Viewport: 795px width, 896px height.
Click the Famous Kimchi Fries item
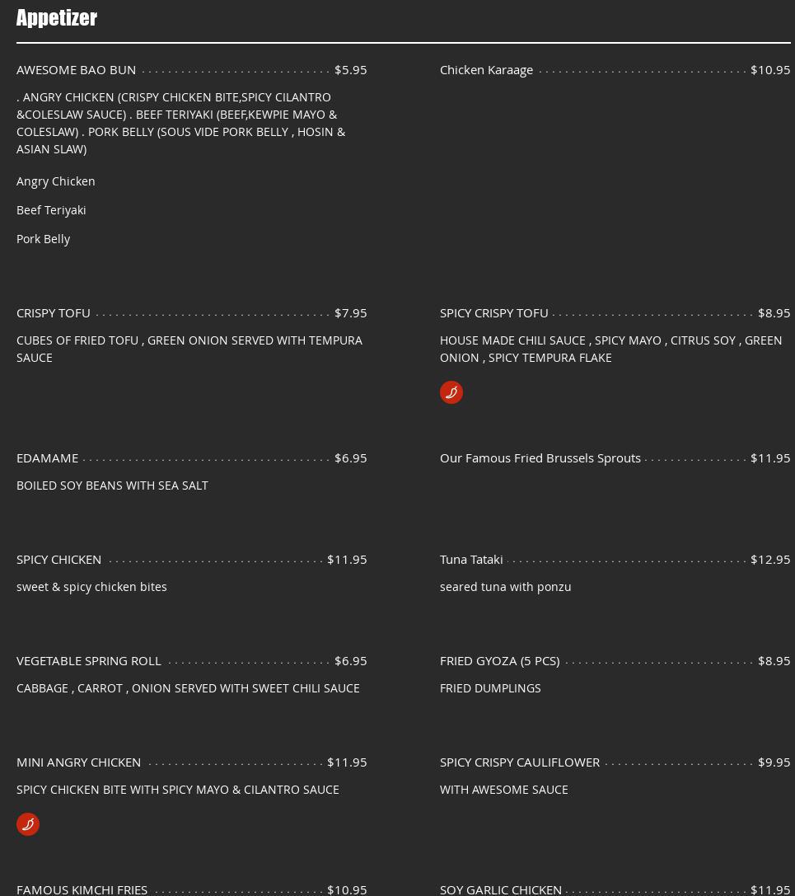(x=82, y=889)
